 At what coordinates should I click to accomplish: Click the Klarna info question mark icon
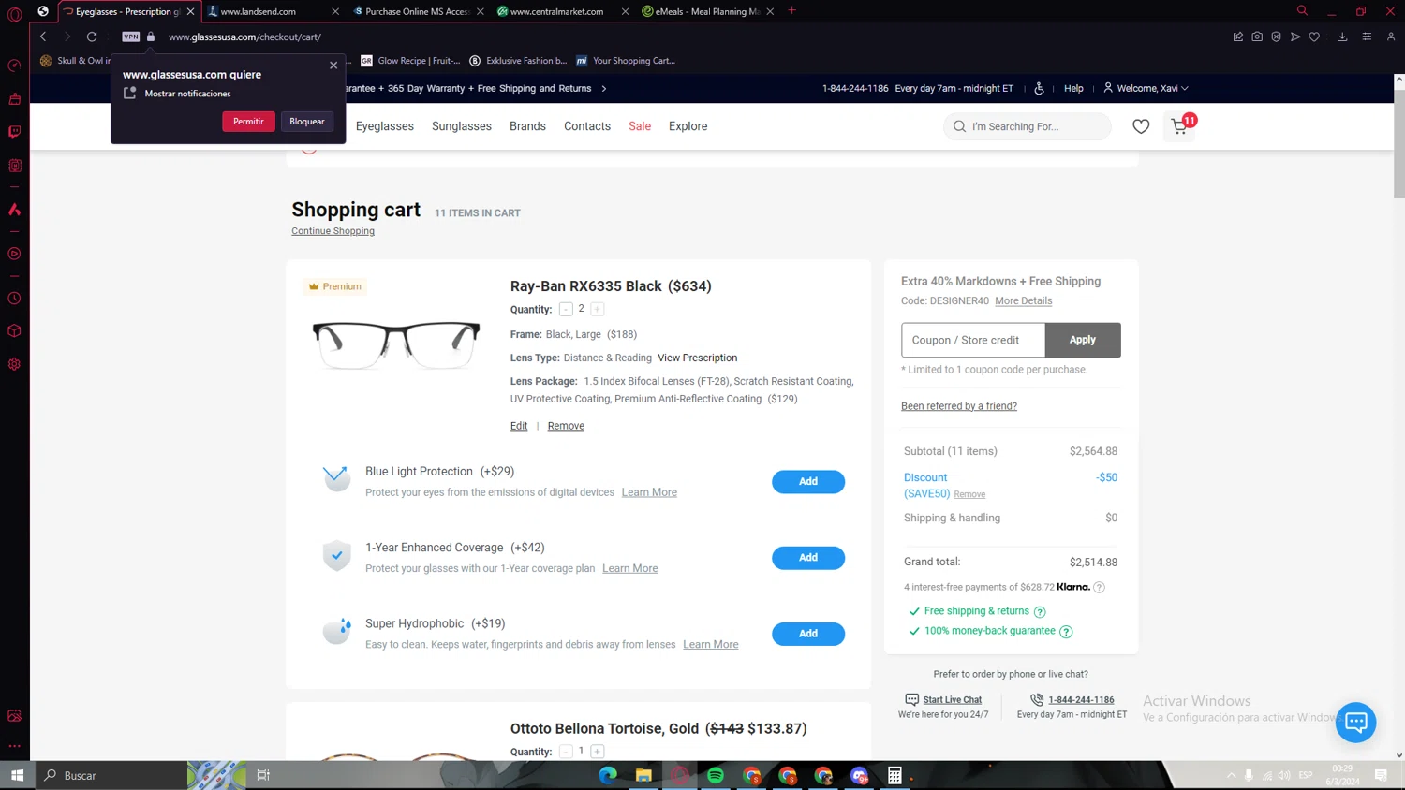point(1099,588)
